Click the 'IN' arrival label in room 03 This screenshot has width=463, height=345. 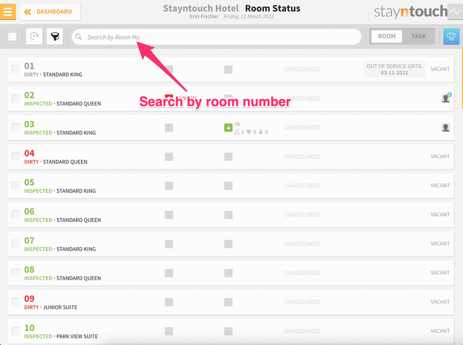point(237,124)
